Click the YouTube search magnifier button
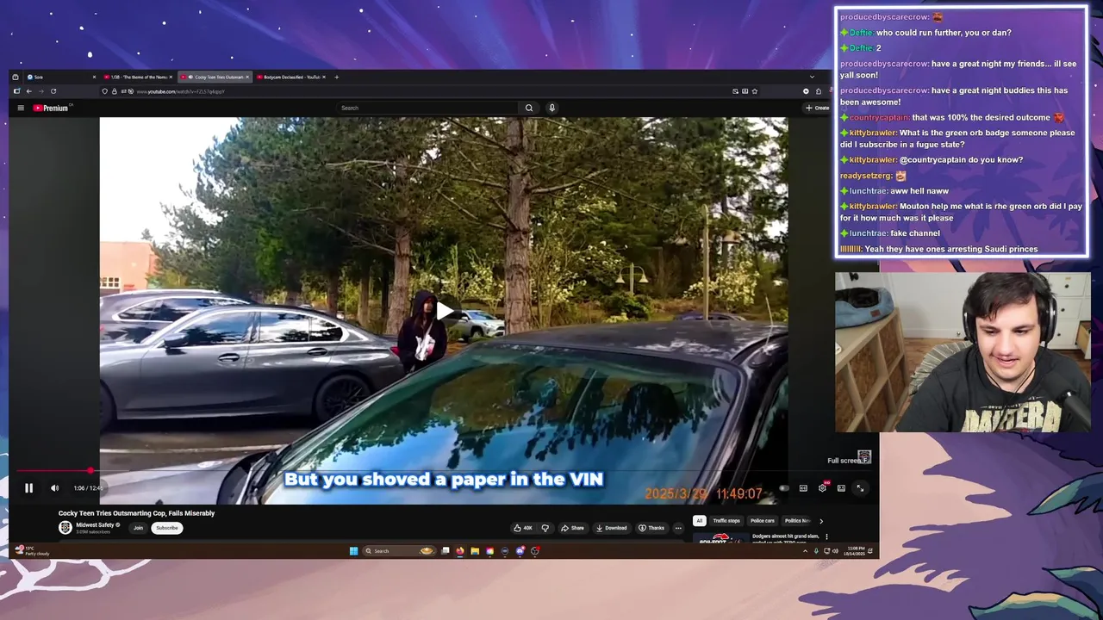 pos(529,108)
